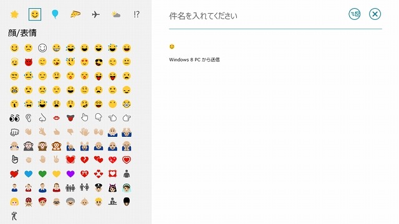Insert the bride with veil emoji

click(127, 188)
